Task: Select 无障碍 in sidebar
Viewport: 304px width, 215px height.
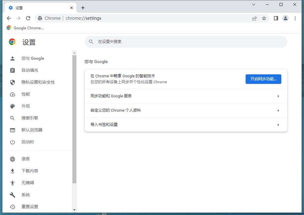Action: (27, 183)
